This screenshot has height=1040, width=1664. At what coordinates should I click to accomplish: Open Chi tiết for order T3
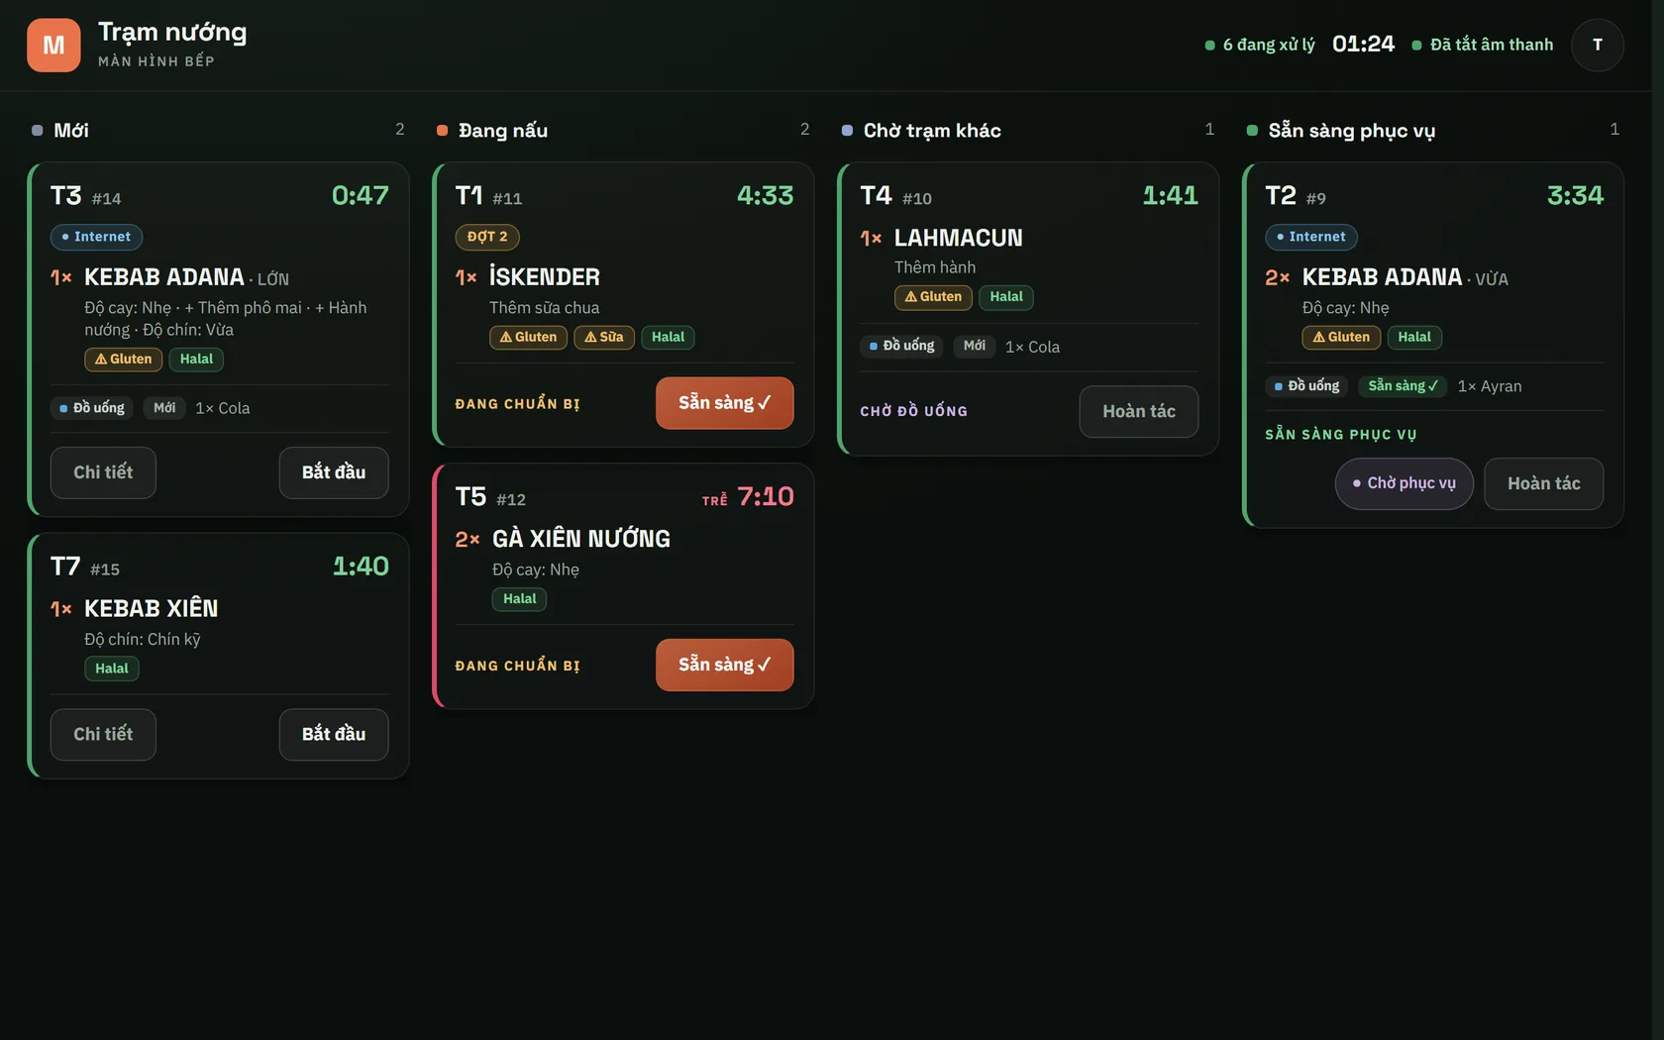click(x=103, y=472)
